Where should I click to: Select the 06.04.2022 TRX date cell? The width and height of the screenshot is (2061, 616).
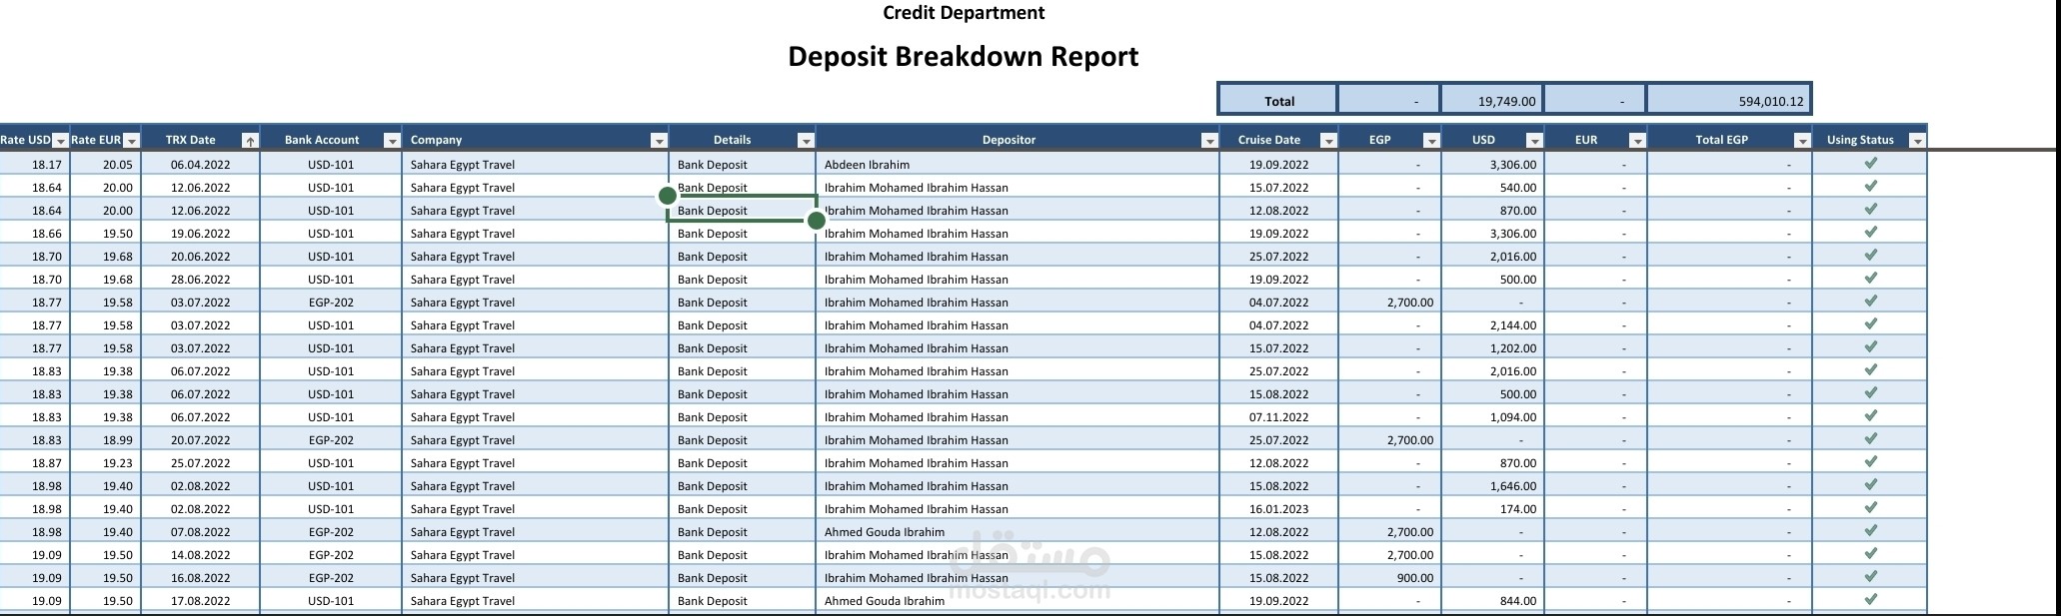[x=200, y=165]
